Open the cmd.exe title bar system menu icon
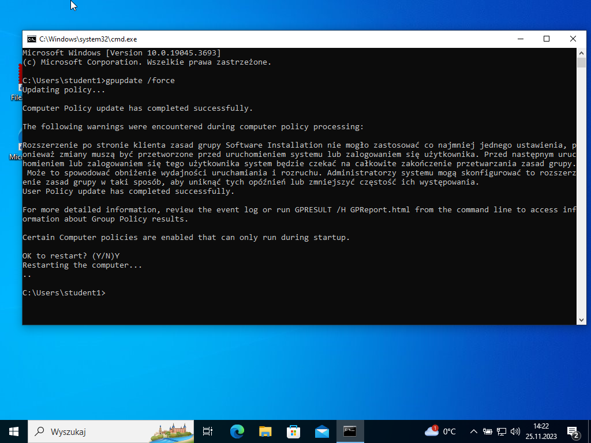This screenshot has height=443, width=591. click(x=32, y=39)
